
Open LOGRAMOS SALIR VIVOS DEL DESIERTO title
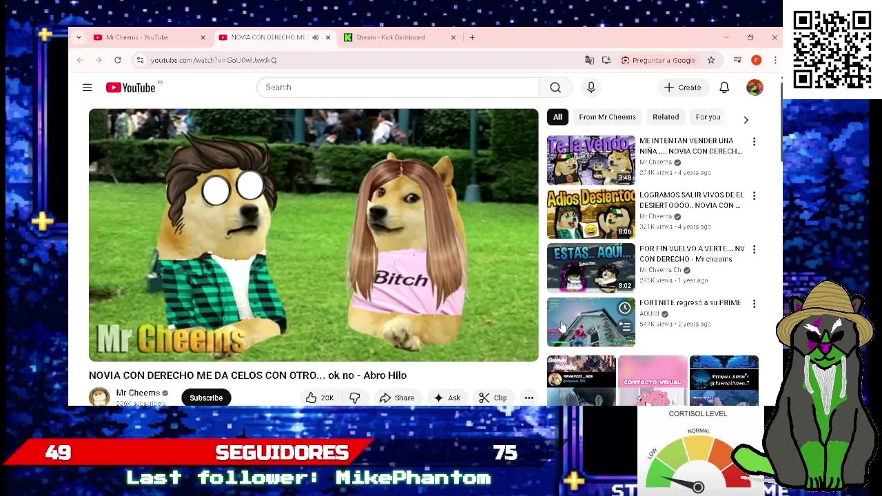click(x=691, y=200)
